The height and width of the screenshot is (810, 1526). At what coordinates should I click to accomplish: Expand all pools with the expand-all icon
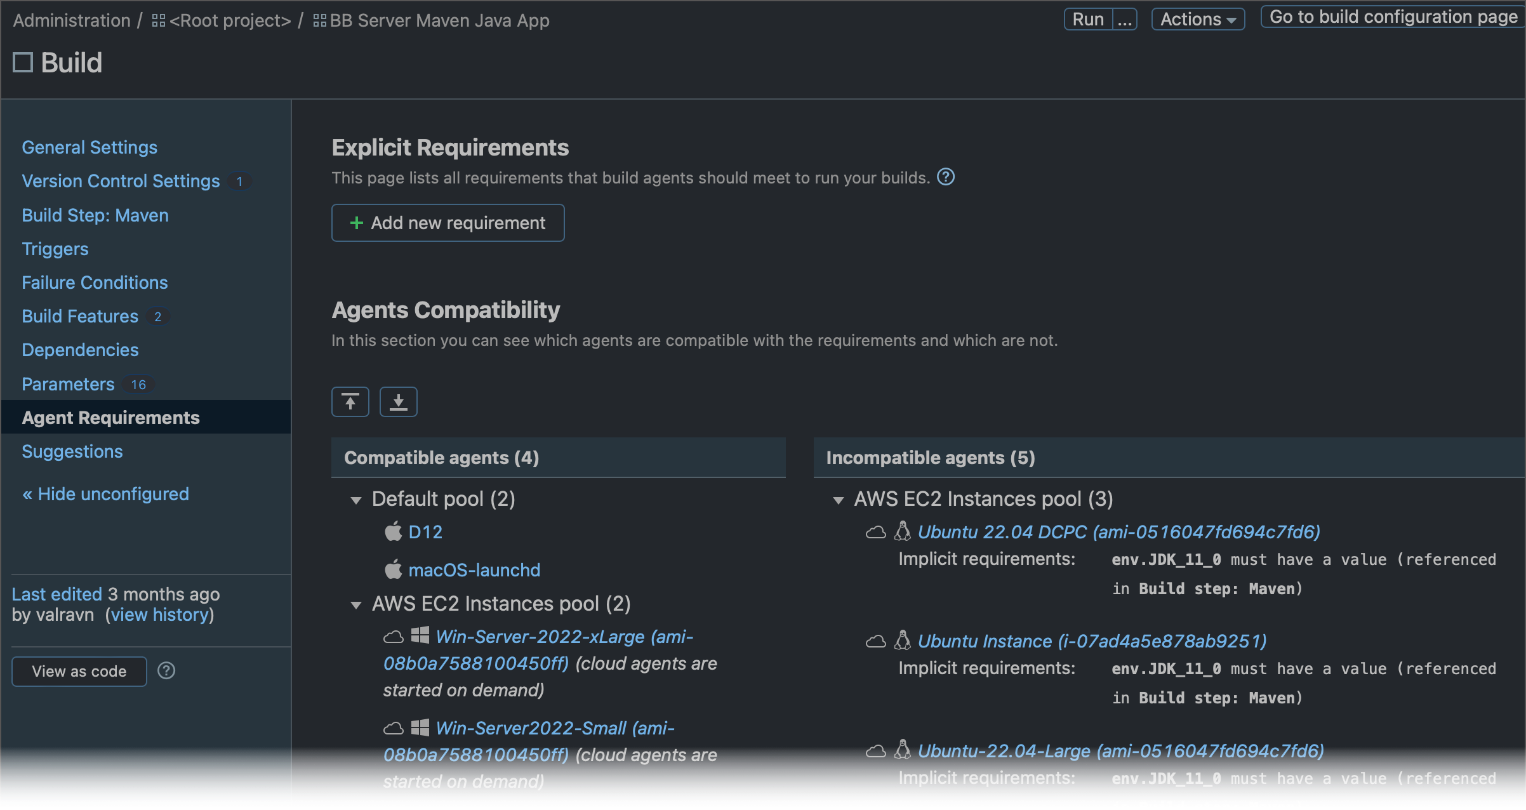click(398, 401)
